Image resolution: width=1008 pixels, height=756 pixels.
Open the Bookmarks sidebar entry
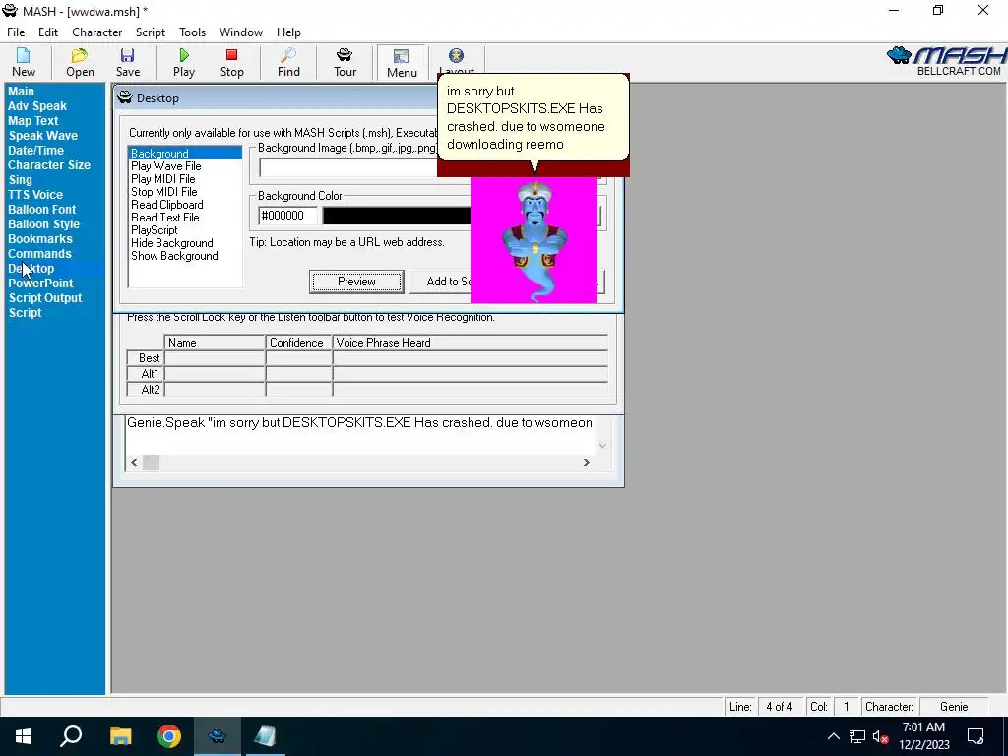(x=39, y=239)
